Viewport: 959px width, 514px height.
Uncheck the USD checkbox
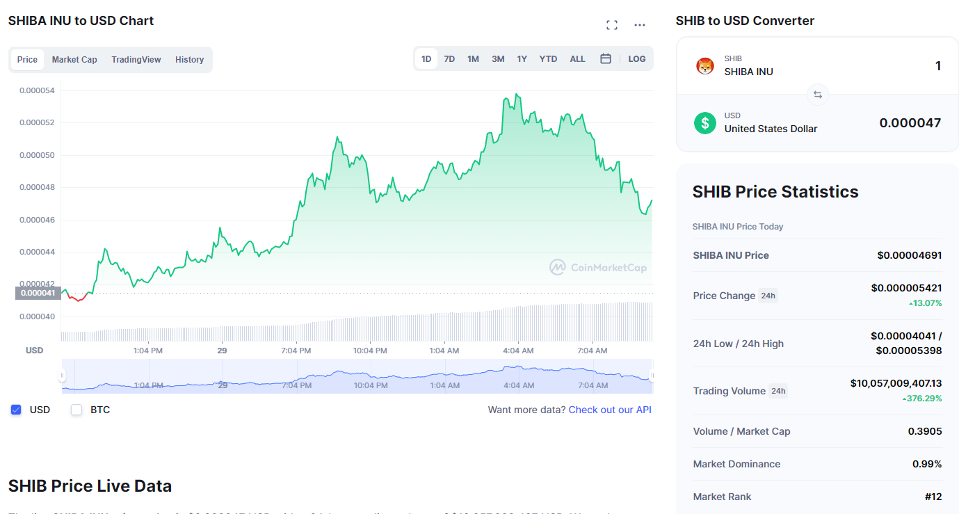click(16, 410)
